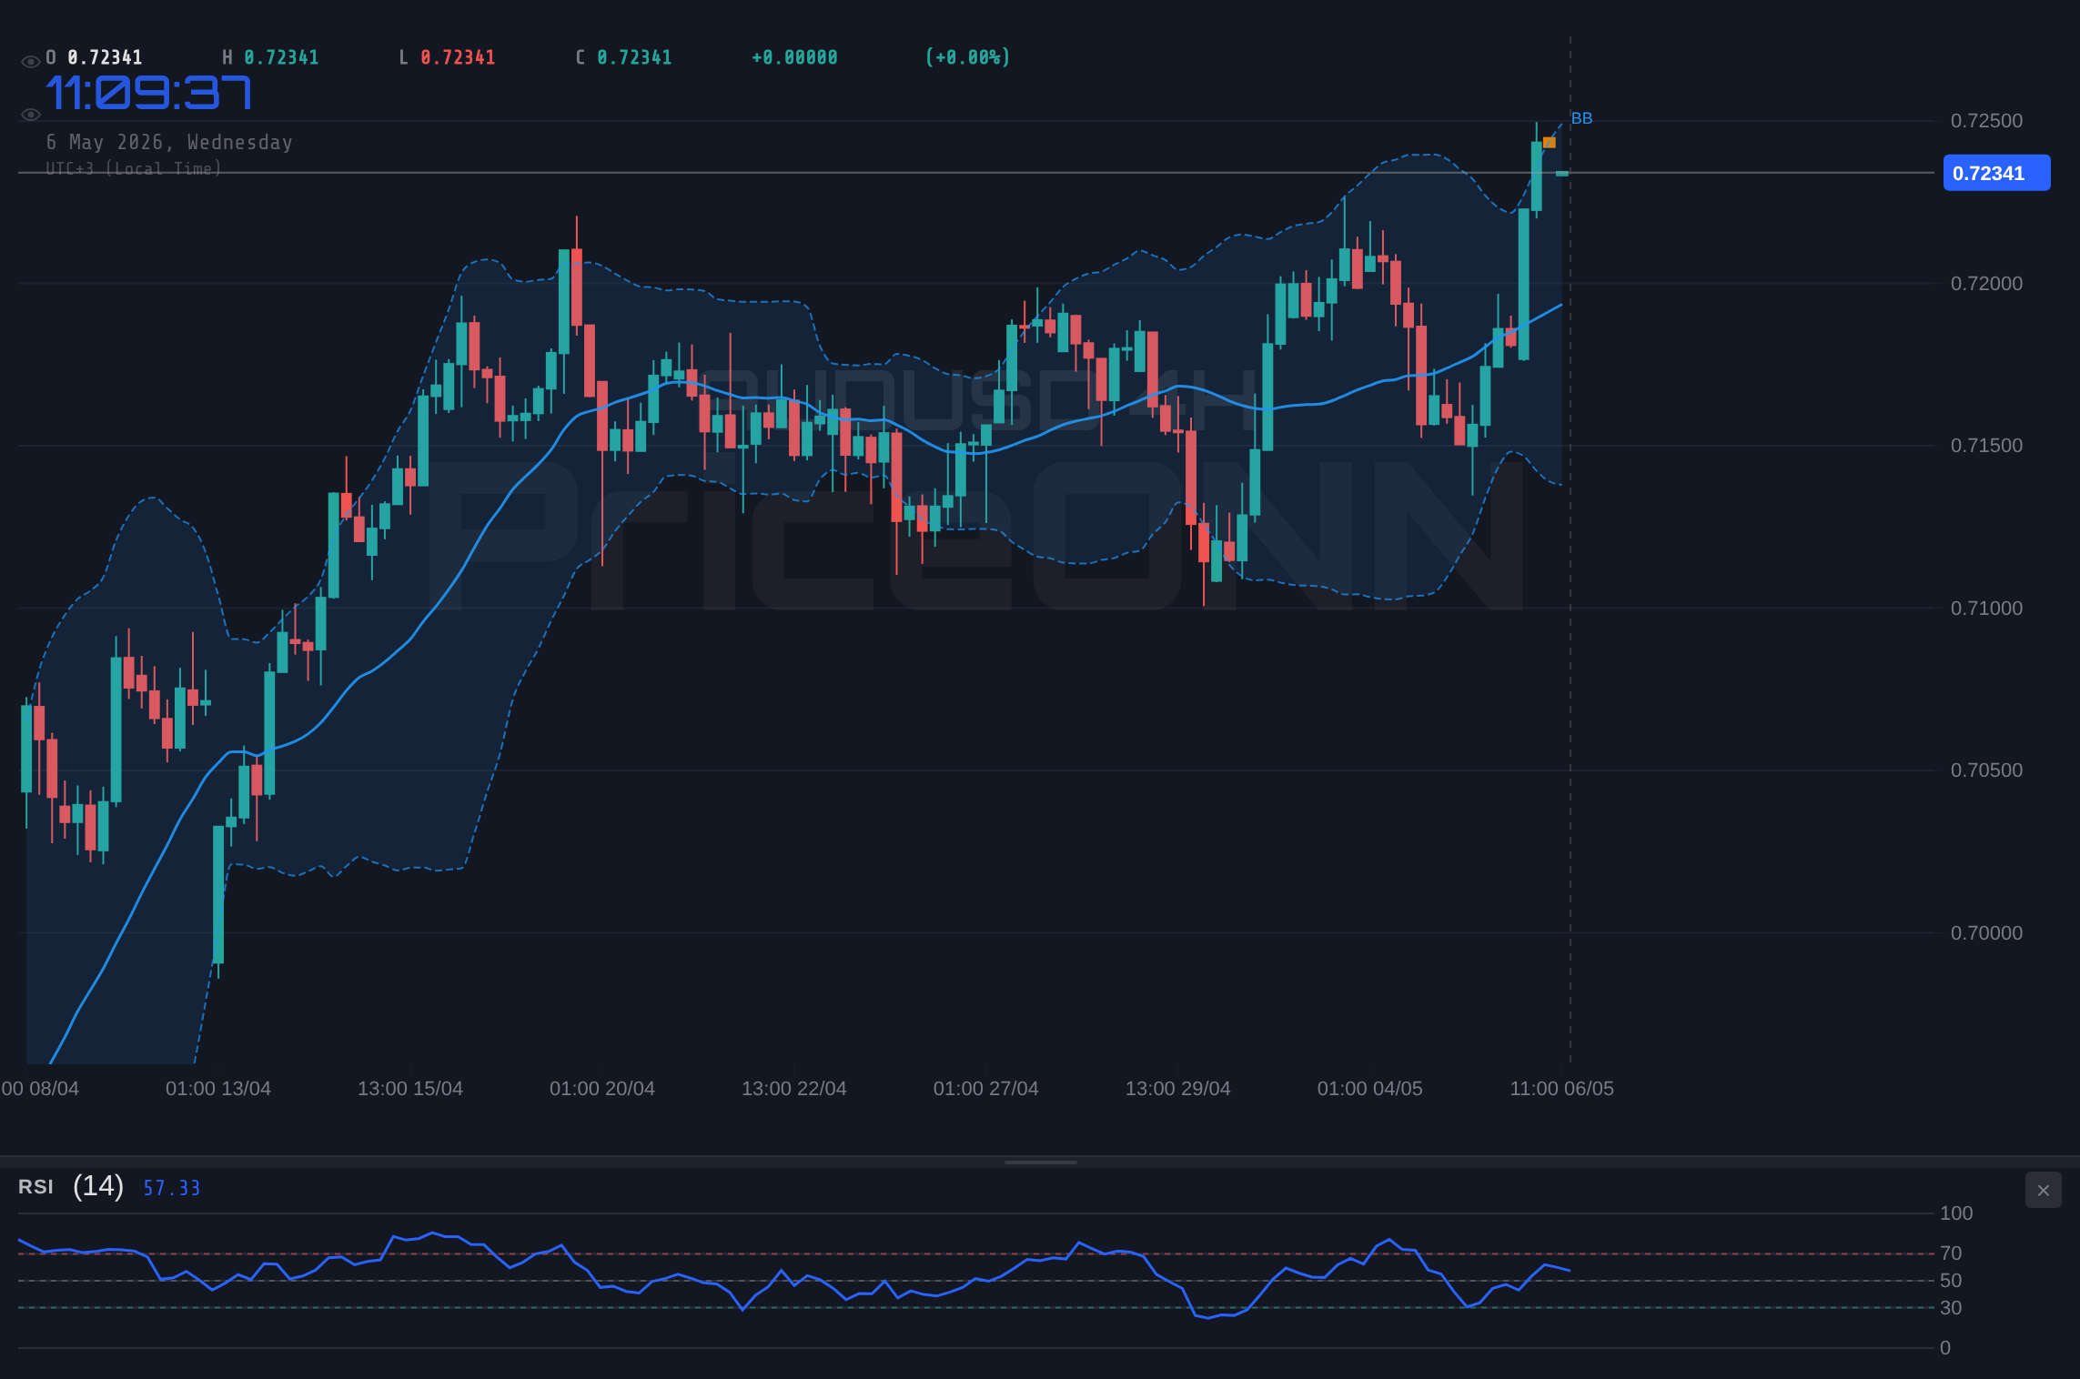Click the blue 0.72341 price label

coord(1996,173)
